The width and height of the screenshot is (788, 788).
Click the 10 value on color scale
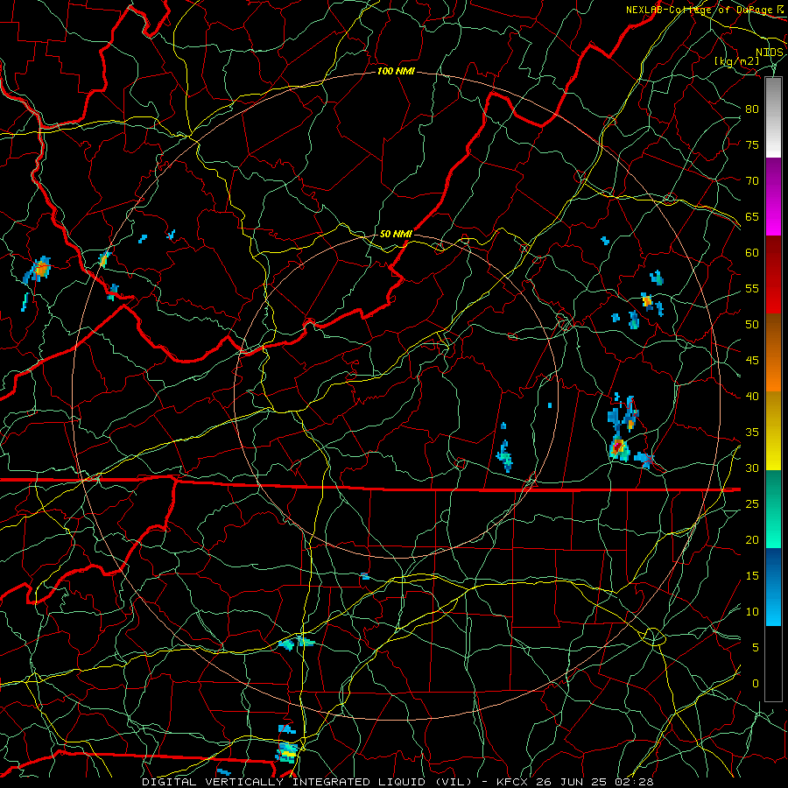pyautogui.click(x=752, y=612)
